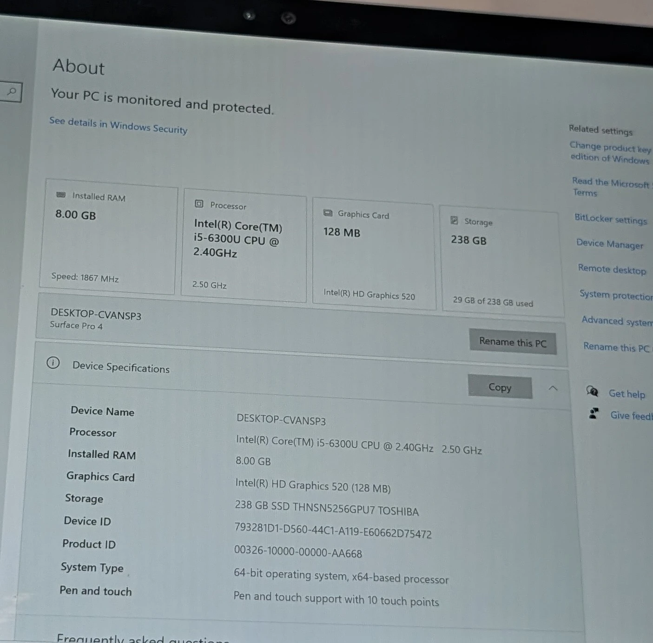Image resolution: width=653 pixels, height=643 pixels.
Task: Open System protection link
Action: click(616, 295)
